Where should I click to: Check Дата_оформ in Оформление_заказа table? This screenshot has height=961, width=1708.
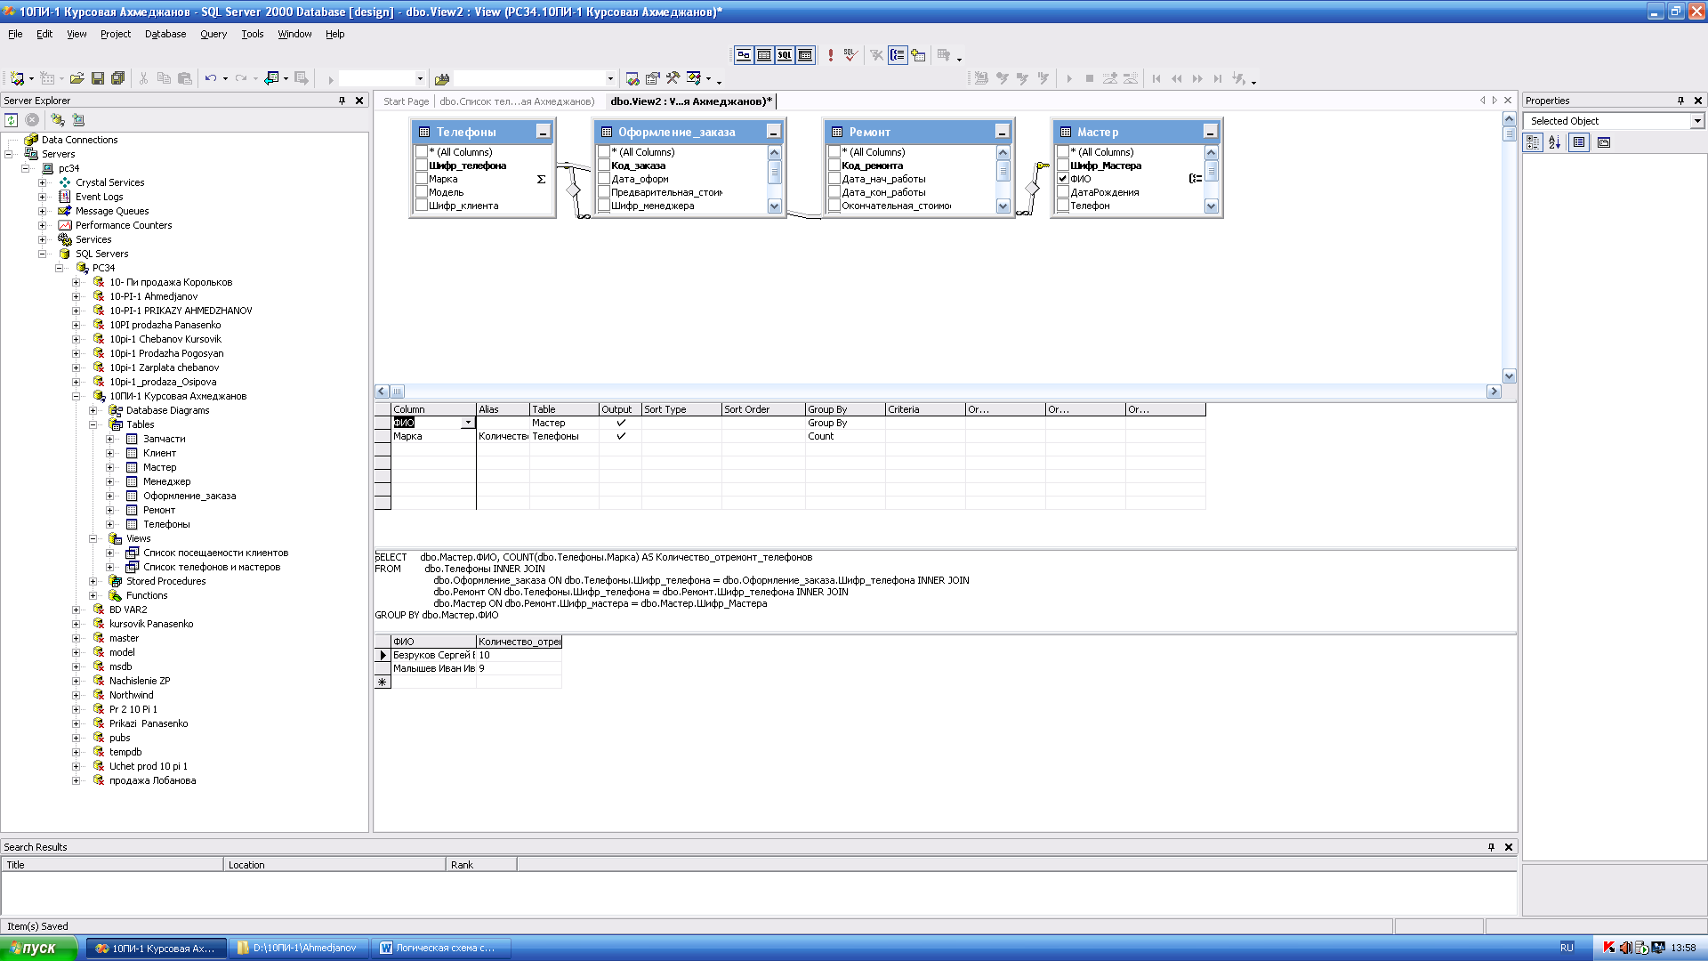pos(604,179)
